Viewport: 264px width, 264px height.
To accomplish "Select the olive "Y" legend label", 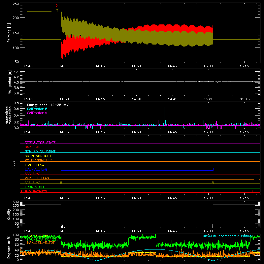I will pos(57,10).
